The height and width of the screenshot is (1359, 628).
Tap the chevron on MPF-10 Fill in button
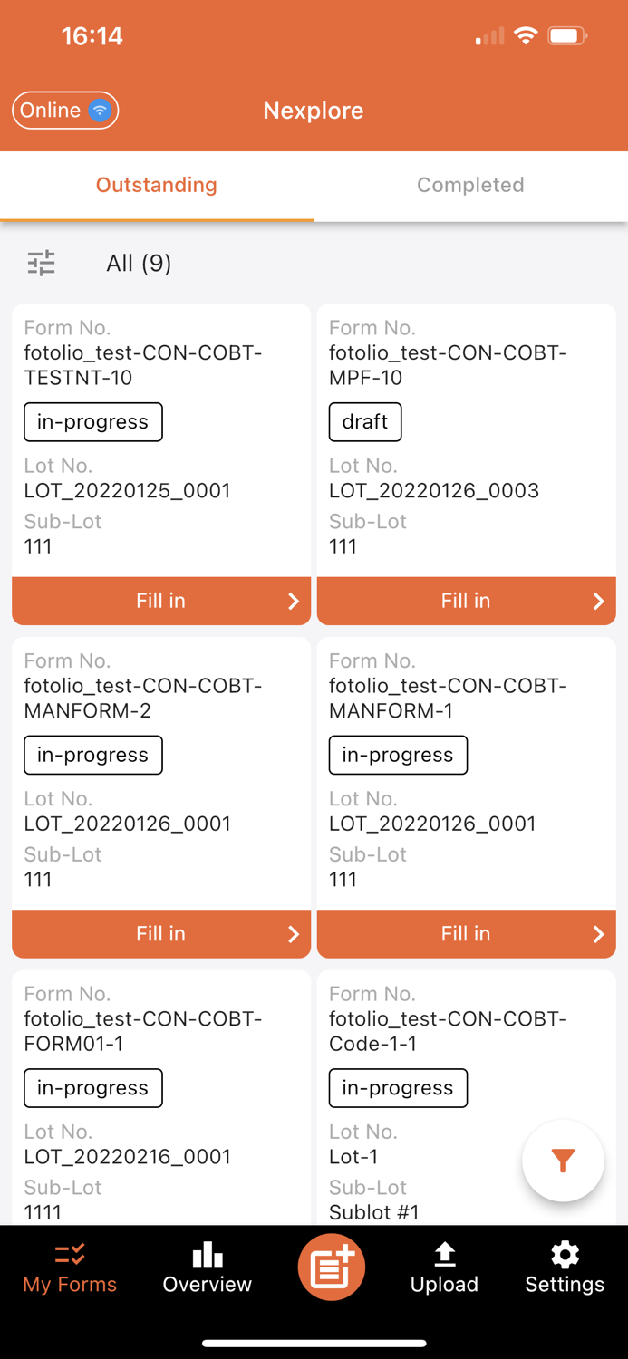coord(597,601)
